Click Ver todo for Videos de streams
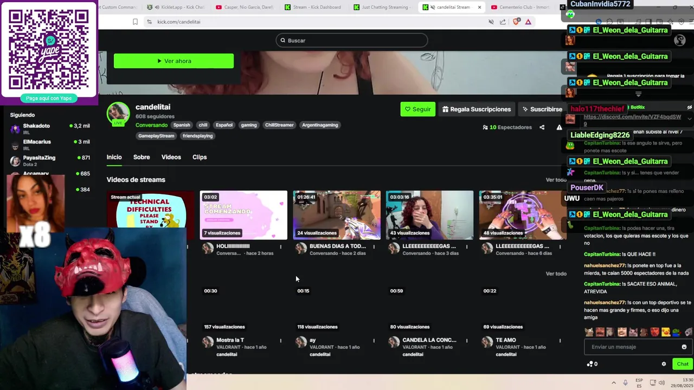The width and height of the screenshot is (694, 390). [556, 180]
